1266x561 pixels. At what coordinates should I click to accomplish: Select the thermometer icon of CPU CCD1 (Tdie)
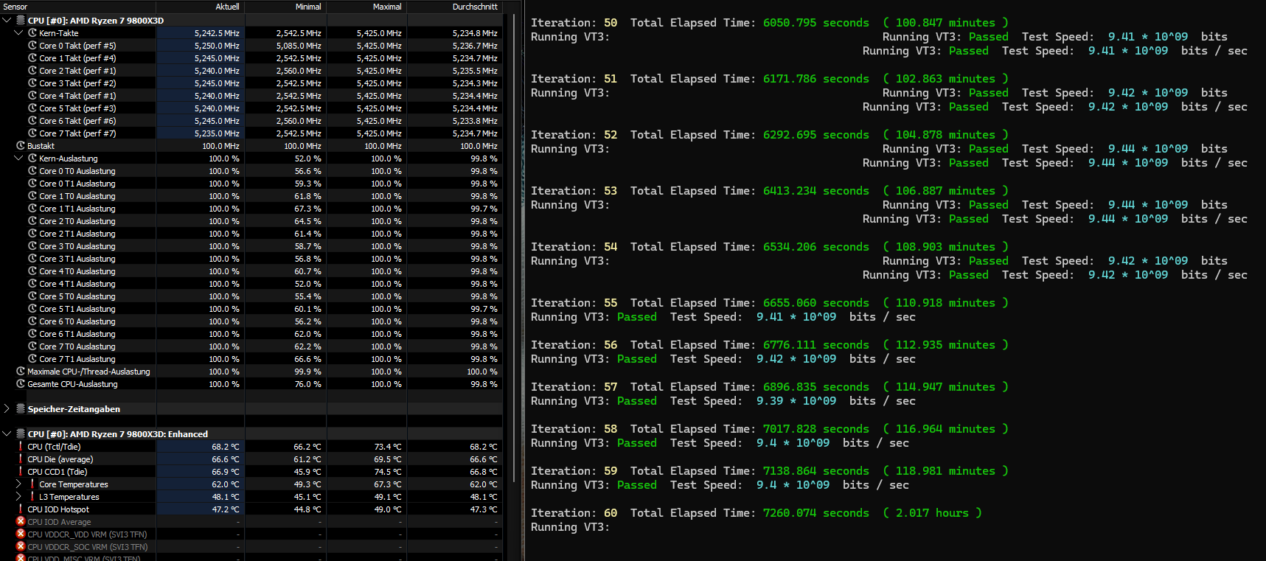point(21,472)
